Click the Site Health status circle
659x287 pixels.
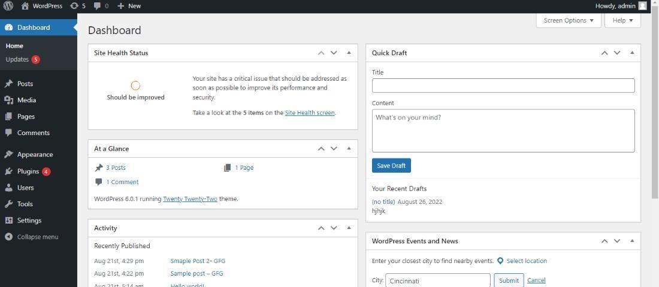click(x=135, y=86)
